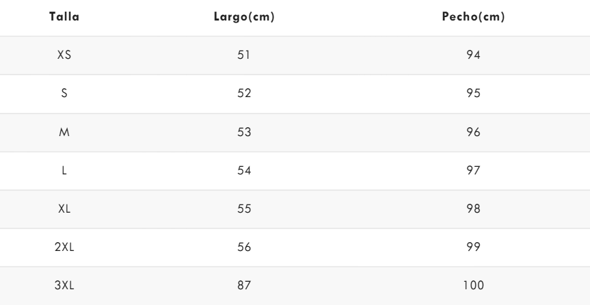The width and height of the screenshot is (590, 305).
Task: Click the Pecho(cm) column header
Action: [473, 17]
